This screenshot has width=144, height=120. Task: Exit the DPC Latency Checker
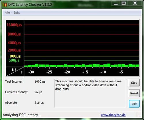pos(134,104)
